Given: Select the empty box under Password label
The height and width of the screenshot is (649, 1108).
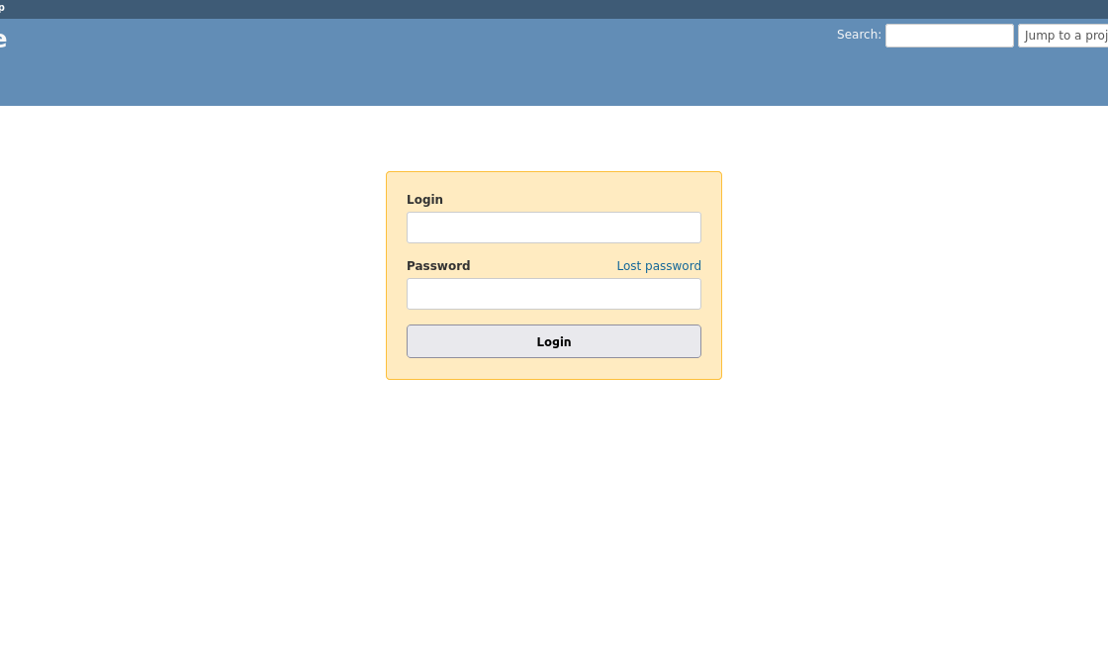Looking at the screenshot, I should tap(553, 294).
